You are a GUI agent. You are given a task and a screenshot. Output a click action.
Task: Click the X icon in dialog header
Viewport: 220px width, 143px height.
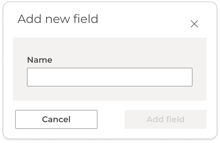click(194, 24)
